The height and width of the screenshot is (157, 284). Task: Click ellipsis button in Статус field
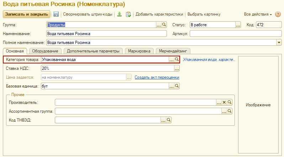(238, 25)
